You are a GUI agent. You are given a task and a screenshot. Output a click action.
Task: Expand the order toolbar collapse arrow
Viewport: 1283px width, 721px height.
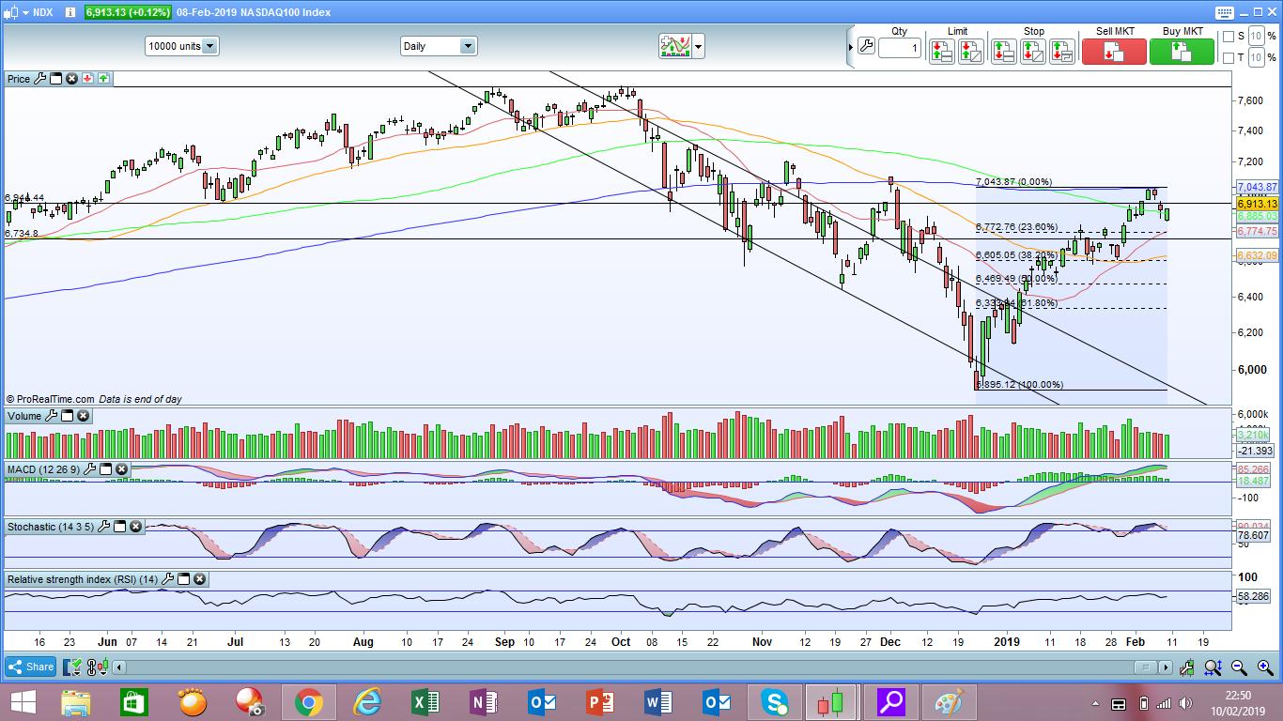point(851,46)
